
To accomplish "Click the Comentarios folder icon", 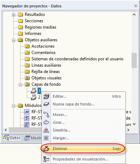I will pyautogui.click(x=27, y=53).
